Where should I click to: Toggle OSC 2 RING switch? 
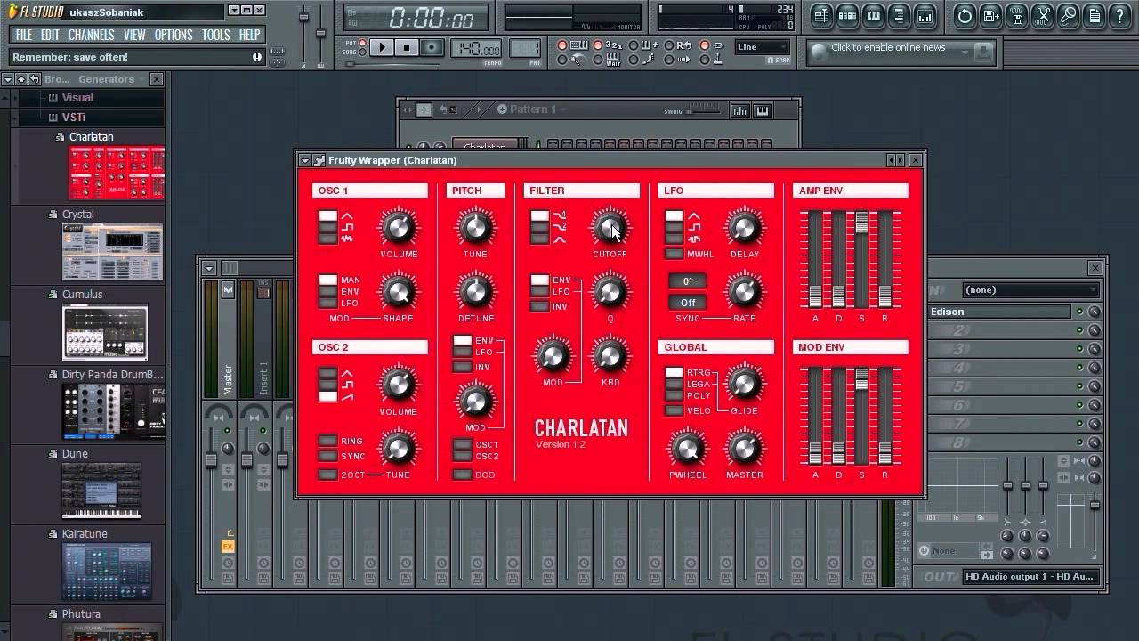pyautogui.click(x=327, y=441)
